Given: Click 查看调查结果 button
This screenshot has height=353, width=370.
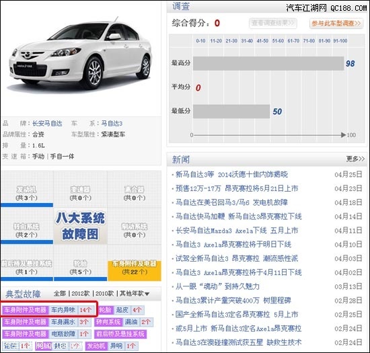Looking at the screenshot, I should [x=272, y=23].
